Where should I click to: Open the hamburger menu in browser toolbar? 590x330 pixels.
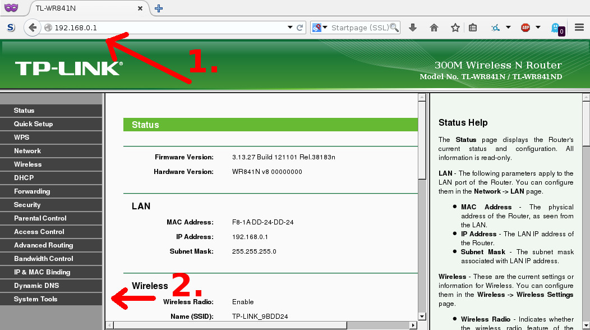pyautogui.click(x=579, y=27)
